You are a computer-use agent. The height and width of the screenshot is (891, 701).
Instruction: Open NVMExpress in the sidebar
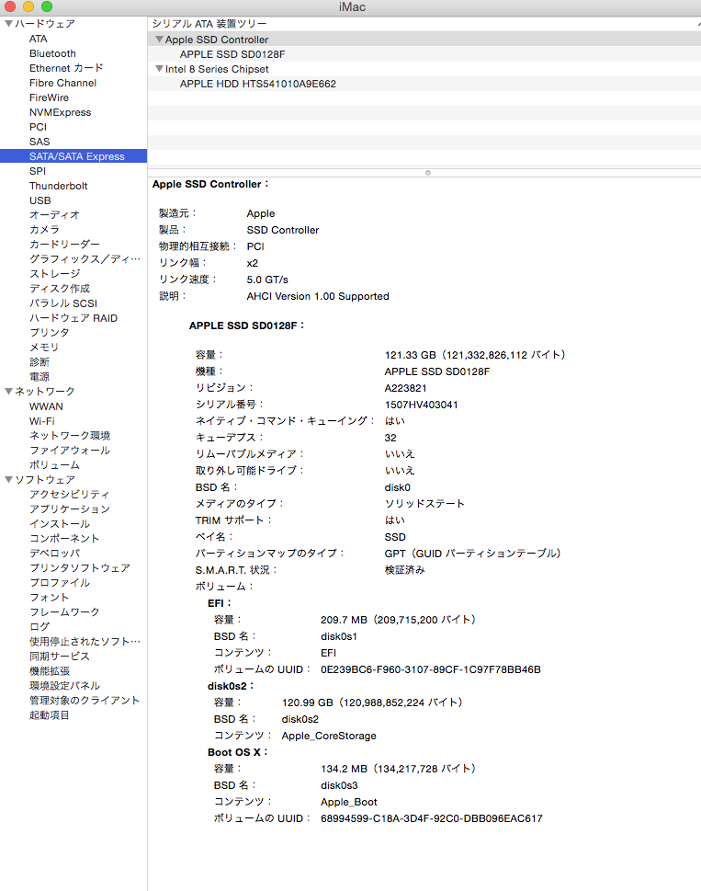pyautogui.click(x=60, y=112)
